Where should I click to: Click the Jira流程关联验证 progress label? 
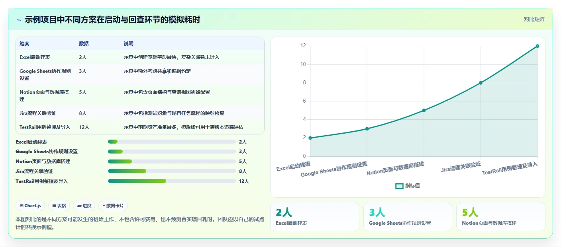click(x=34, y=171)
